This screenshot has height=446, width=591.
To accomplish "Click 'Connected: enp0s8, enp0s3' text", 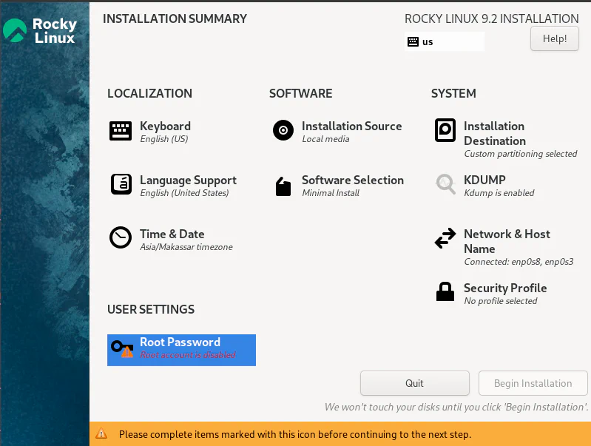I will pos(519,262).
